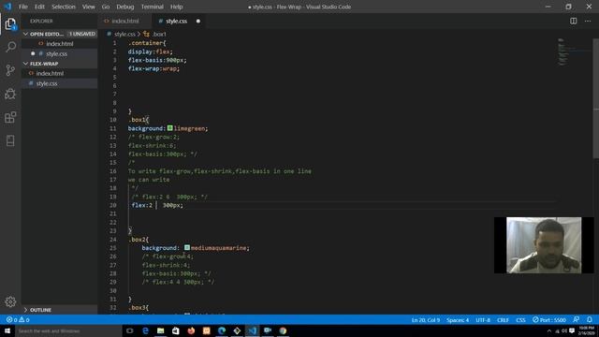Viewport: 599px width, 337px height.
Task: Open File Explorer from the taskbar
Action: coord(160,330)
